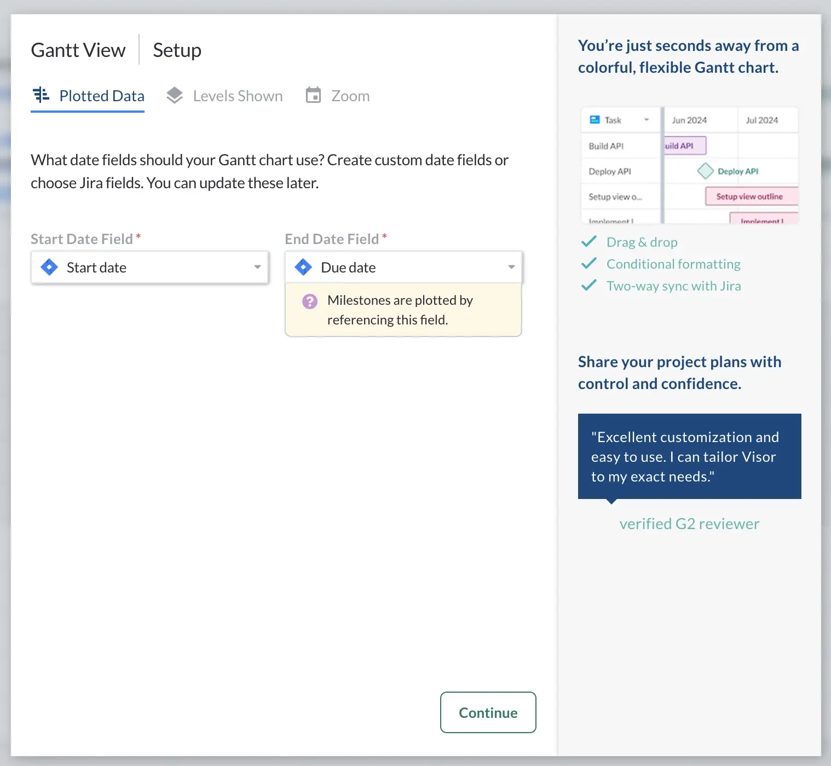Click the checkmark beside Drag & drop
The height and width of the screenshot is (766, 831).
[589, 241]
